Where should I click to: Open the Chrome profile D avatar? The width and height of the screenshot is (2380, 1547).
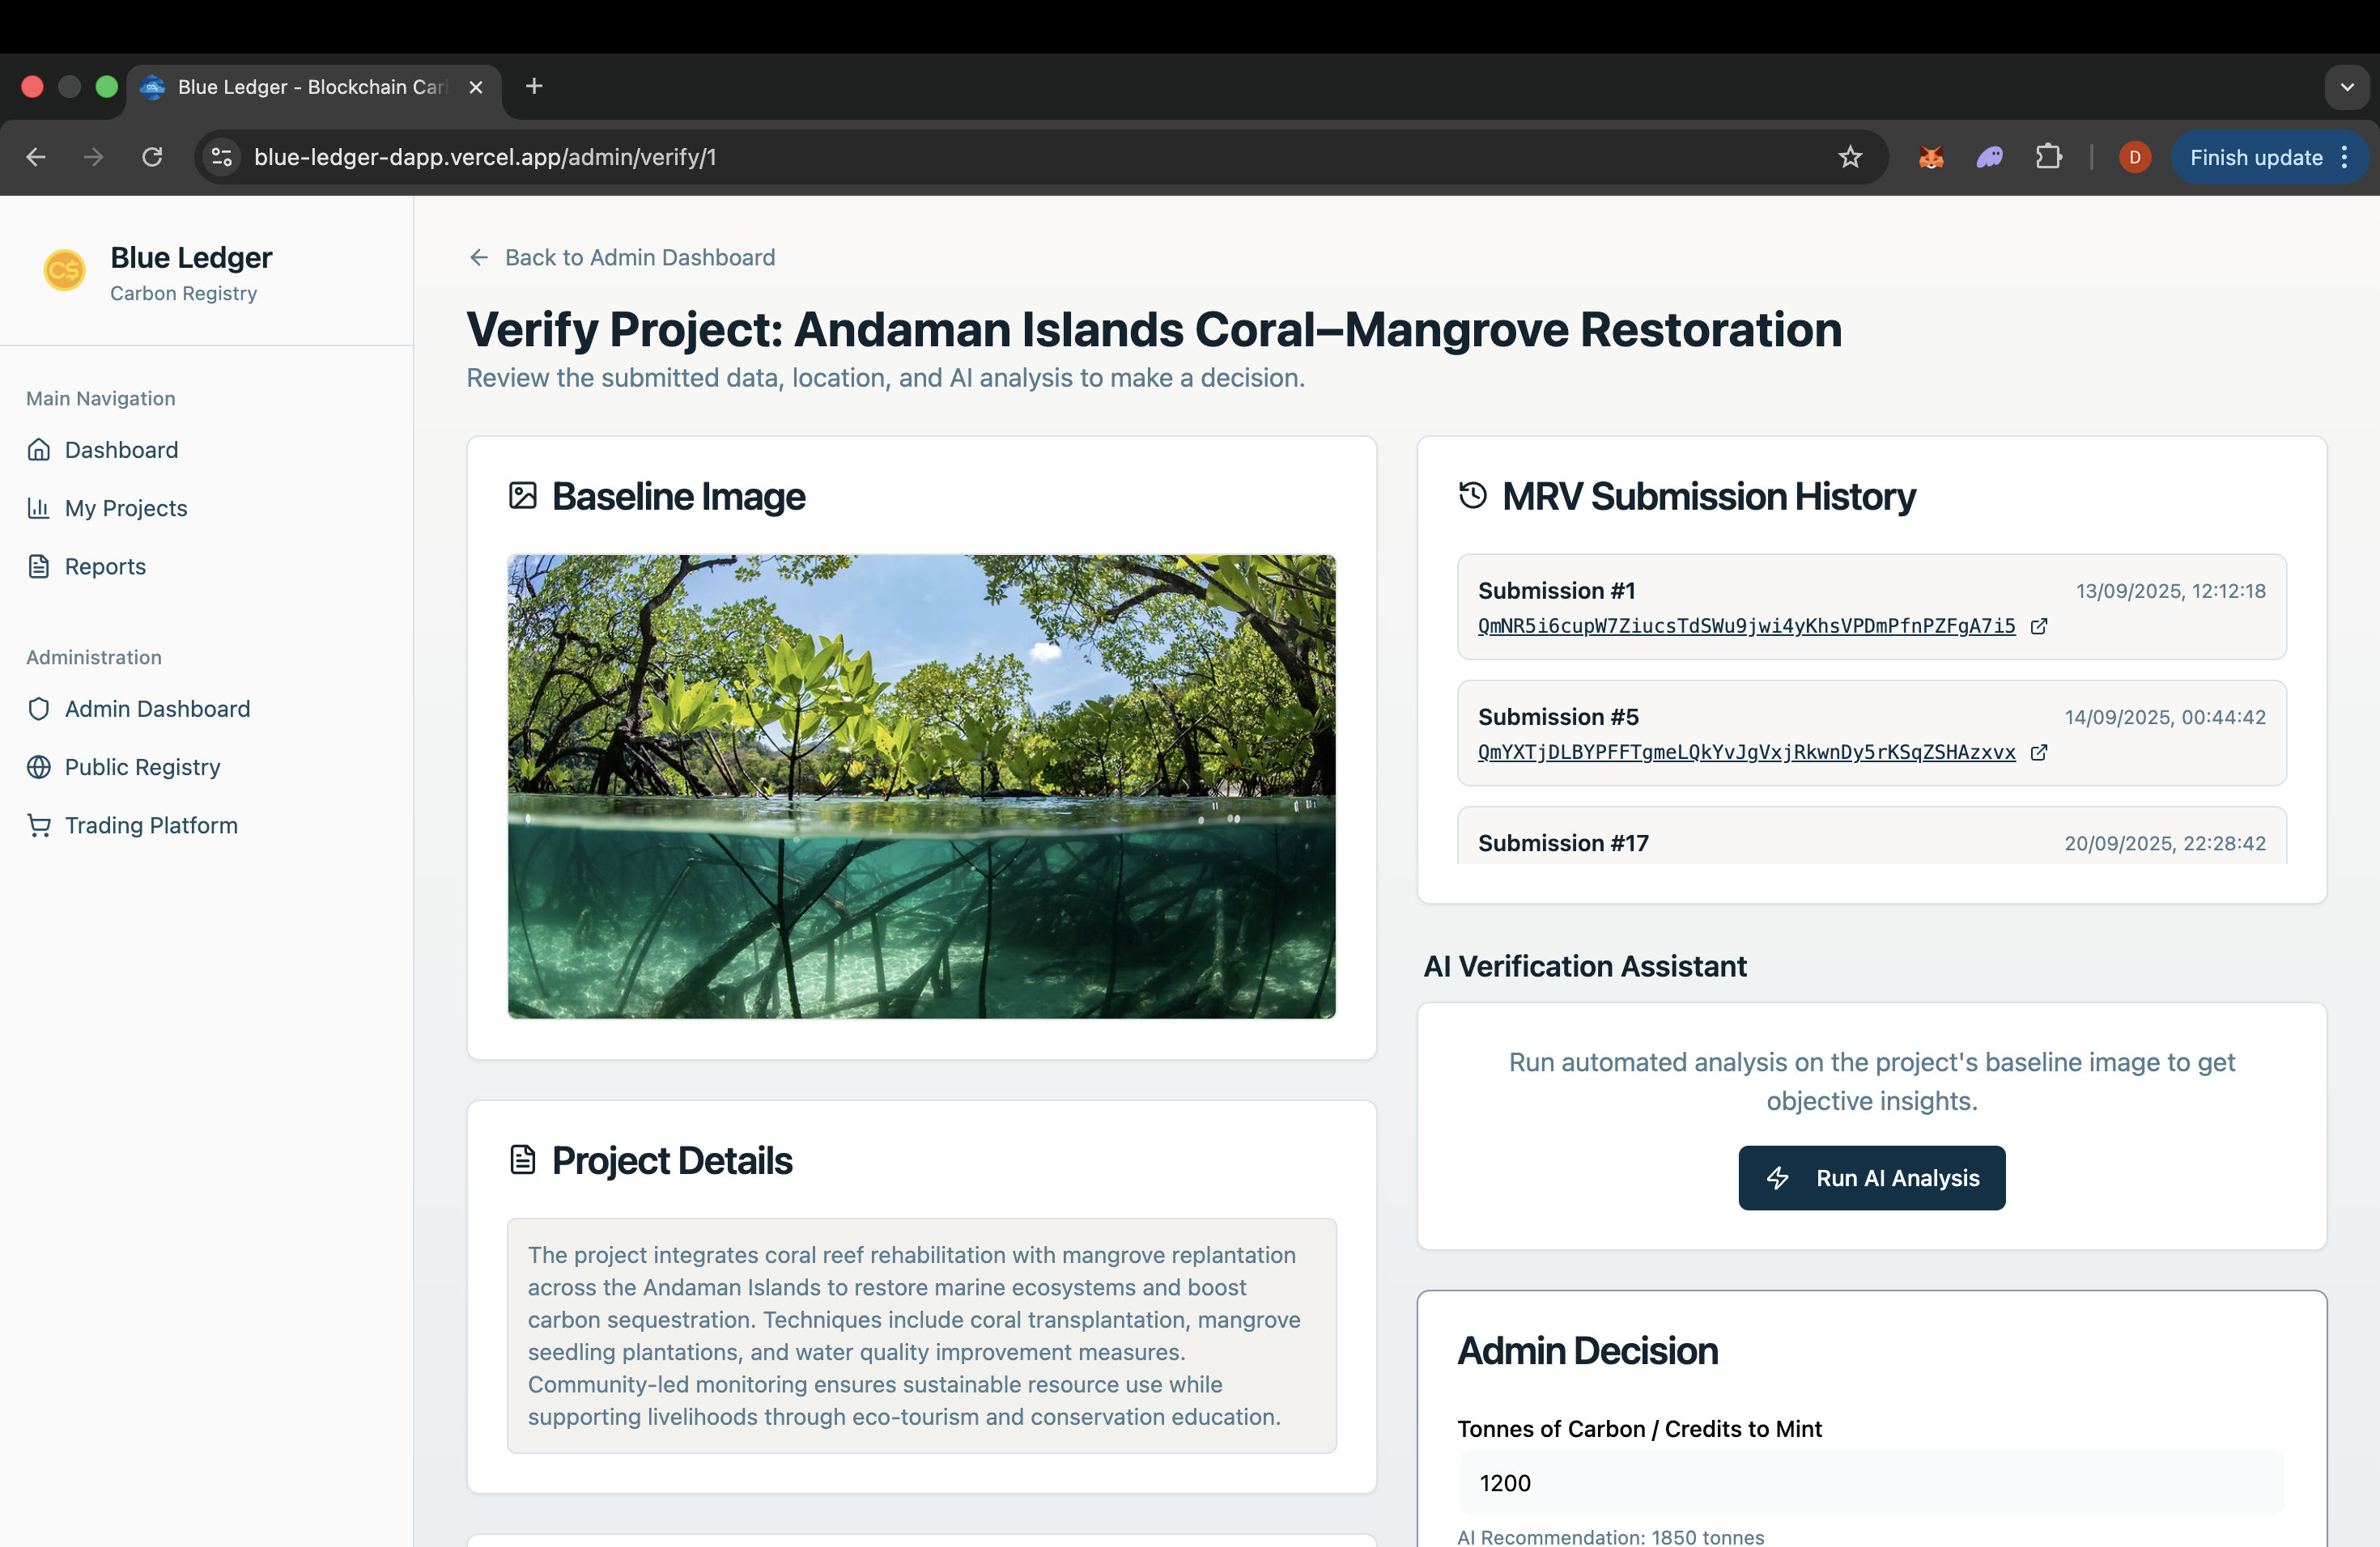click(x=2134, y=157)
